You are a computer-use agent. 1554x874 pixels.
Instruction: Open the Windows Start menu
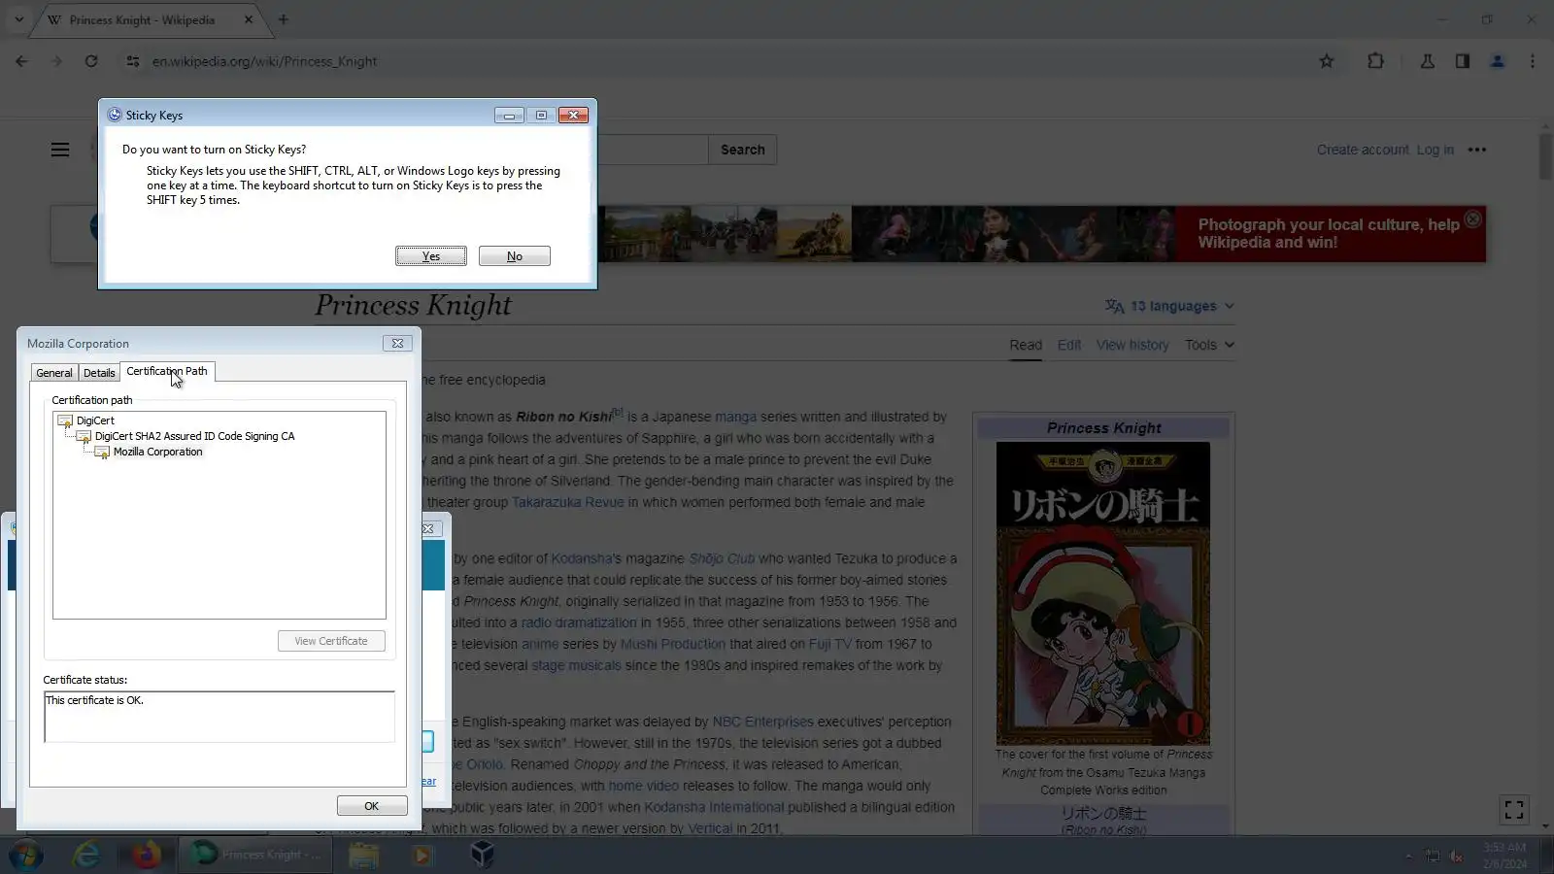pos(25,856)
